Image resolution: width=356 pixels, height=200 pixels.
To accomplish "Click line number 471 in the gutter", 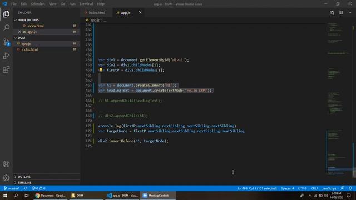I will [x=88, y=126].
